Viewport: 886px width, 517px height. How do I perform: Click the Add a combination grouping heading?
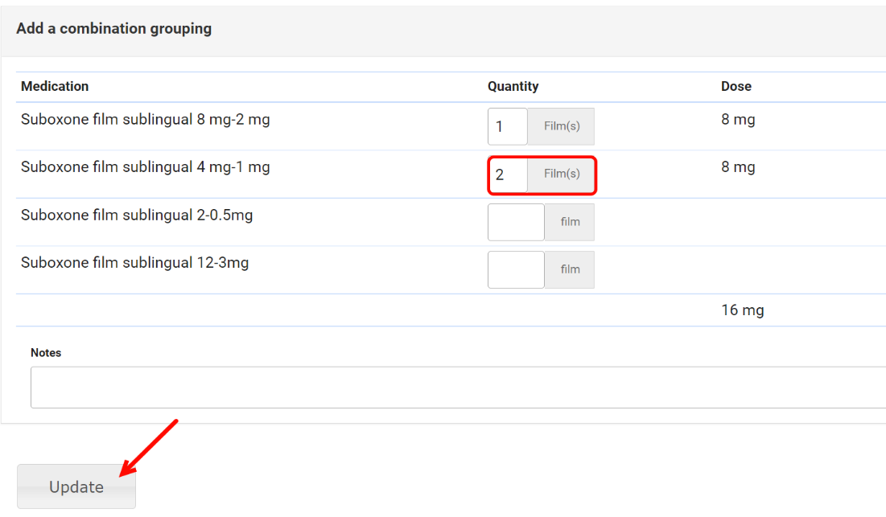(x=113, y=29)
